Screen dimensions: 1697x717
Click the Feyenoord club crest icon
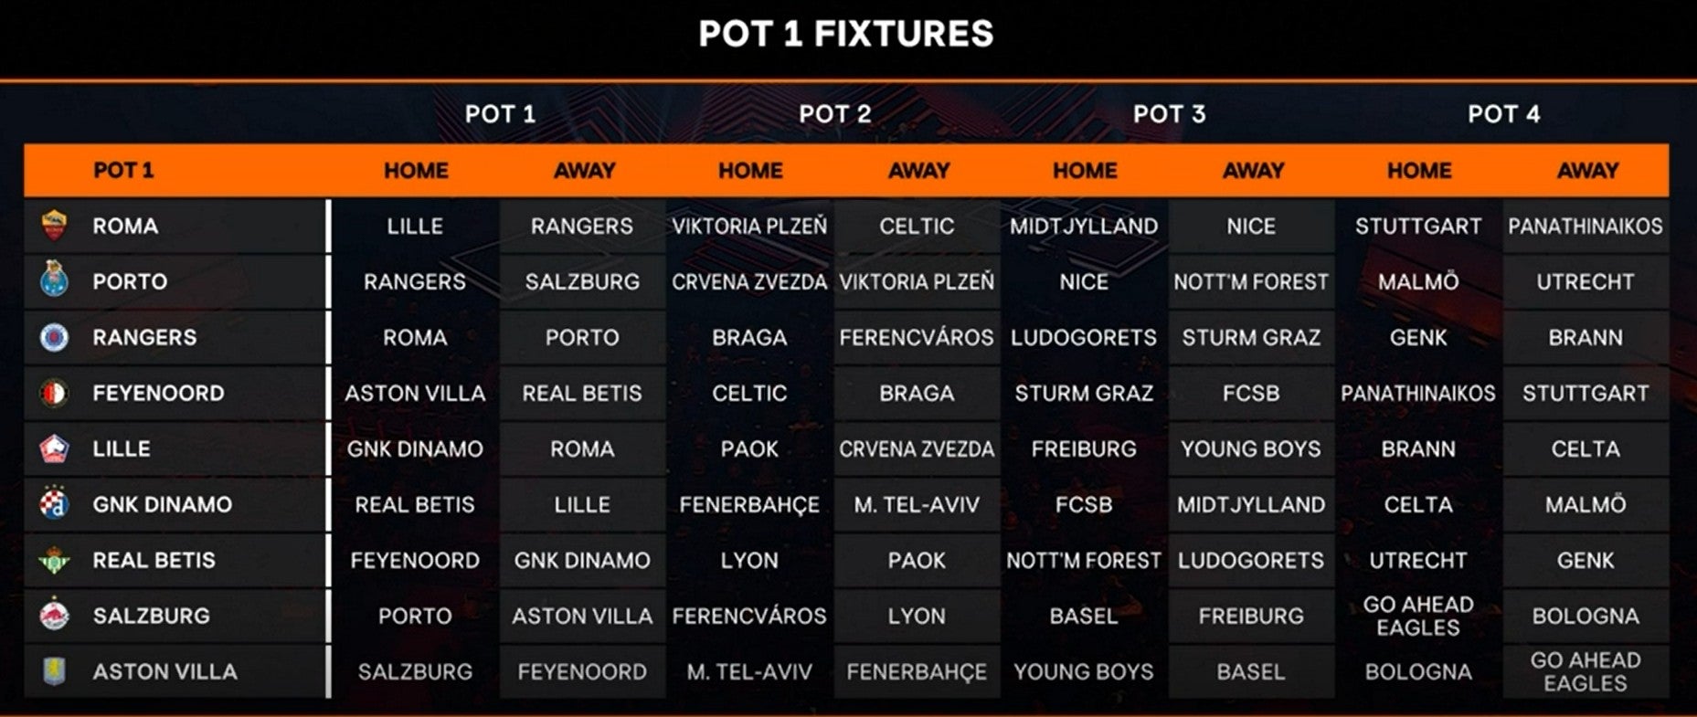(x=55, y=393)
